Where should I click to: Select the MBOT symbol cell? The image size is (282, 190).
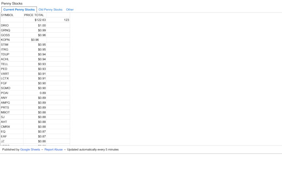pos(12,113)
